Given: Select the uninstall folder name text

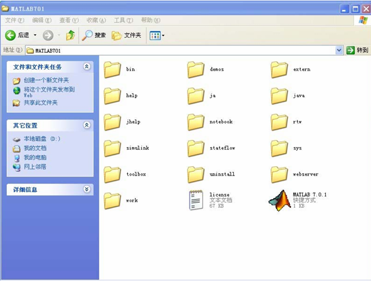Looking at the screenshot, I should pos(222,174).
